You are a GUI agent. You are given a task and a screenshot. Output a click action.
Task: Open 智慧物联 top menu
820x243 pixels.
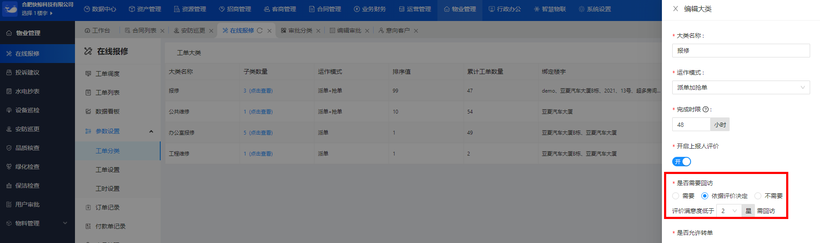[550, 9]
